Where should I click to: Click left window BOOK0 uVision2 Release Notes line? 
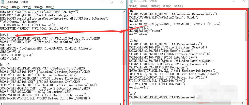(x=50, y=38)
